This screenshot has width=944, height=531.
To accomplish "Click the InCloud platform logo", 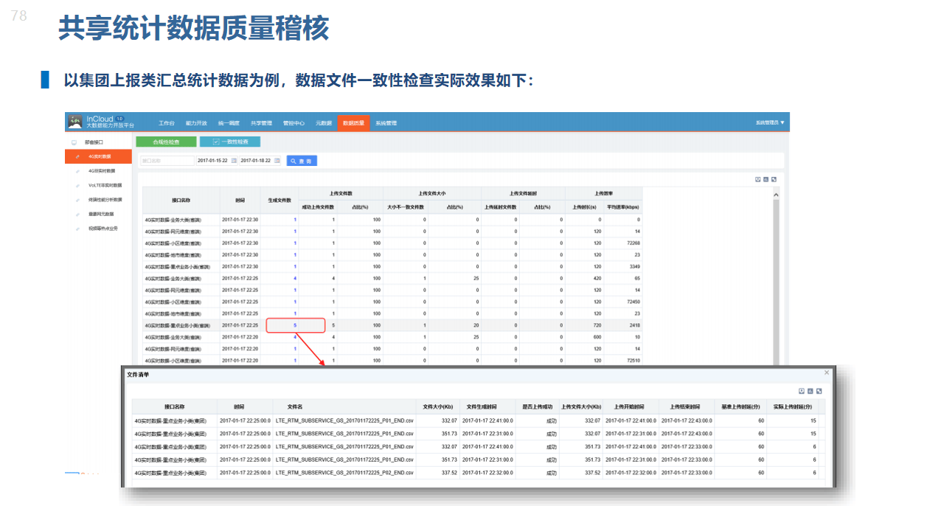I will [x=74, y=122].
